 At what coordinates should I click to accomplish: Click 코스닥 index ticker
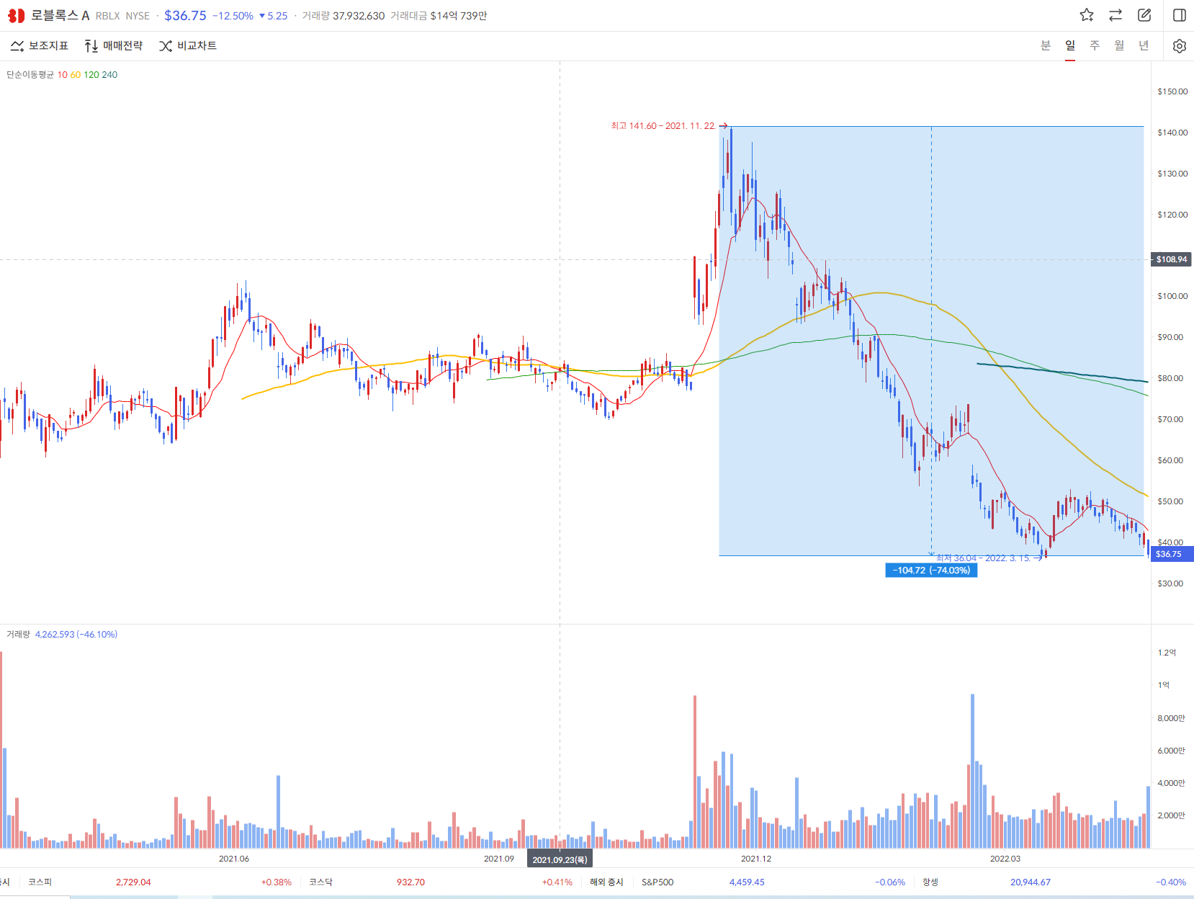coord(320,882)
